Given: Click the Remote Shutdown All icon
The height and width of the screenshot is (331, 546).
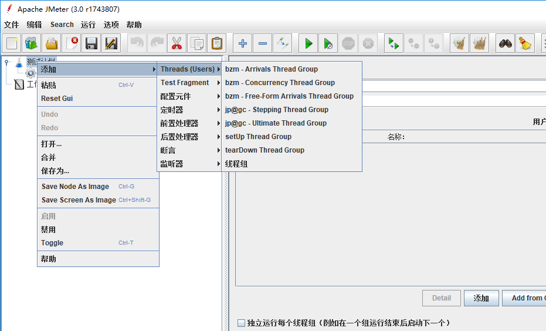Looking at the screenshot, I should click(x=434, y=43).
